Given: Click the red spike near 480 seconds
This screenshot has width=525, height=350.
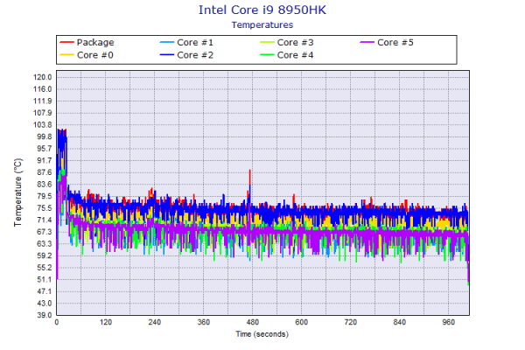Looking at the screenshot, I should pyautogui.click(x=249, y=177).
